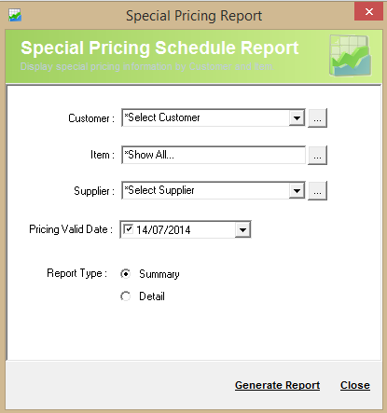Open the Item browse ellipsis button
This screenshot has height=413, width=387.
tap(317, 155)
